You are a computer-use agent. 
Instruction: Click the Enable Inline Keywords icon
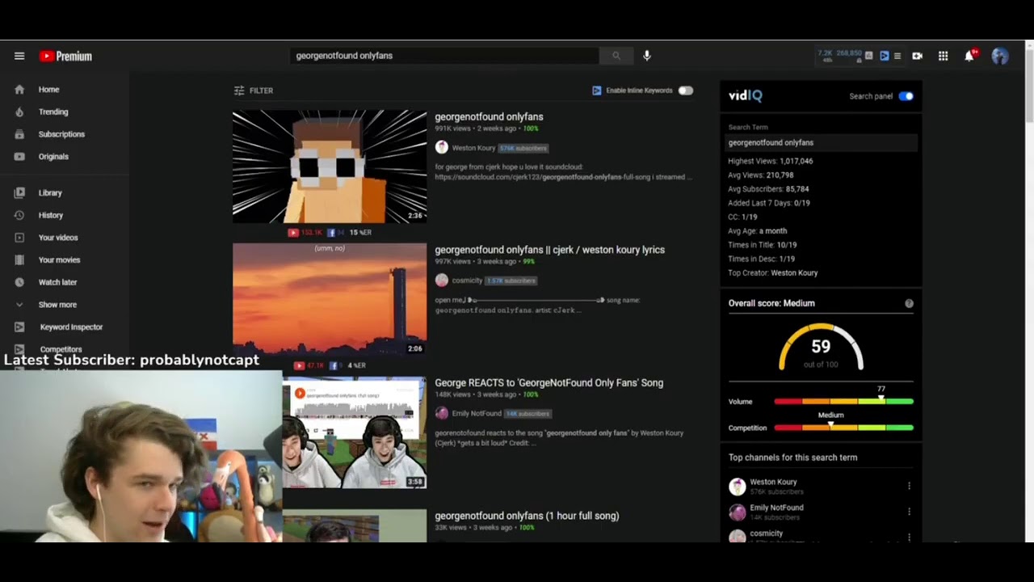click(x=597, y=91)
